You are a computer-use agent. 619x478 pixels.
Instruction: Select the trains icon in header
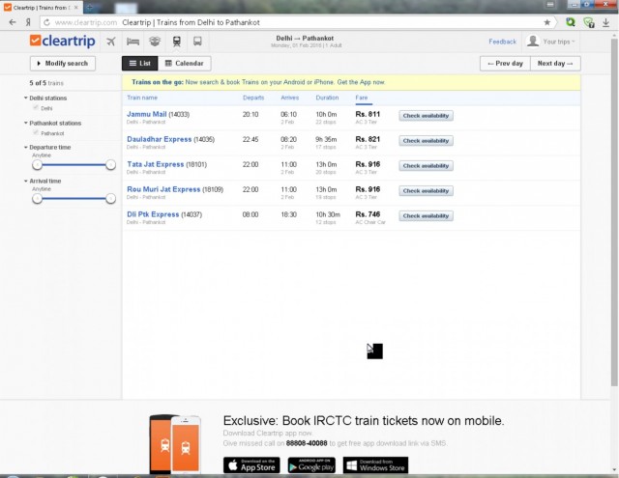(176, 42)
